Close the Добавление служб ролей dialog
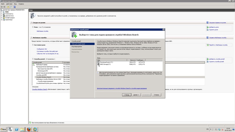The image size is (235, 132). pos(164,30)
